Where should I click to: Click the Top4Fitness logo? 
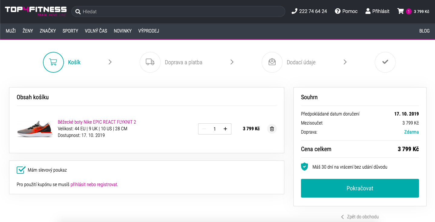[x=36, y=11]
